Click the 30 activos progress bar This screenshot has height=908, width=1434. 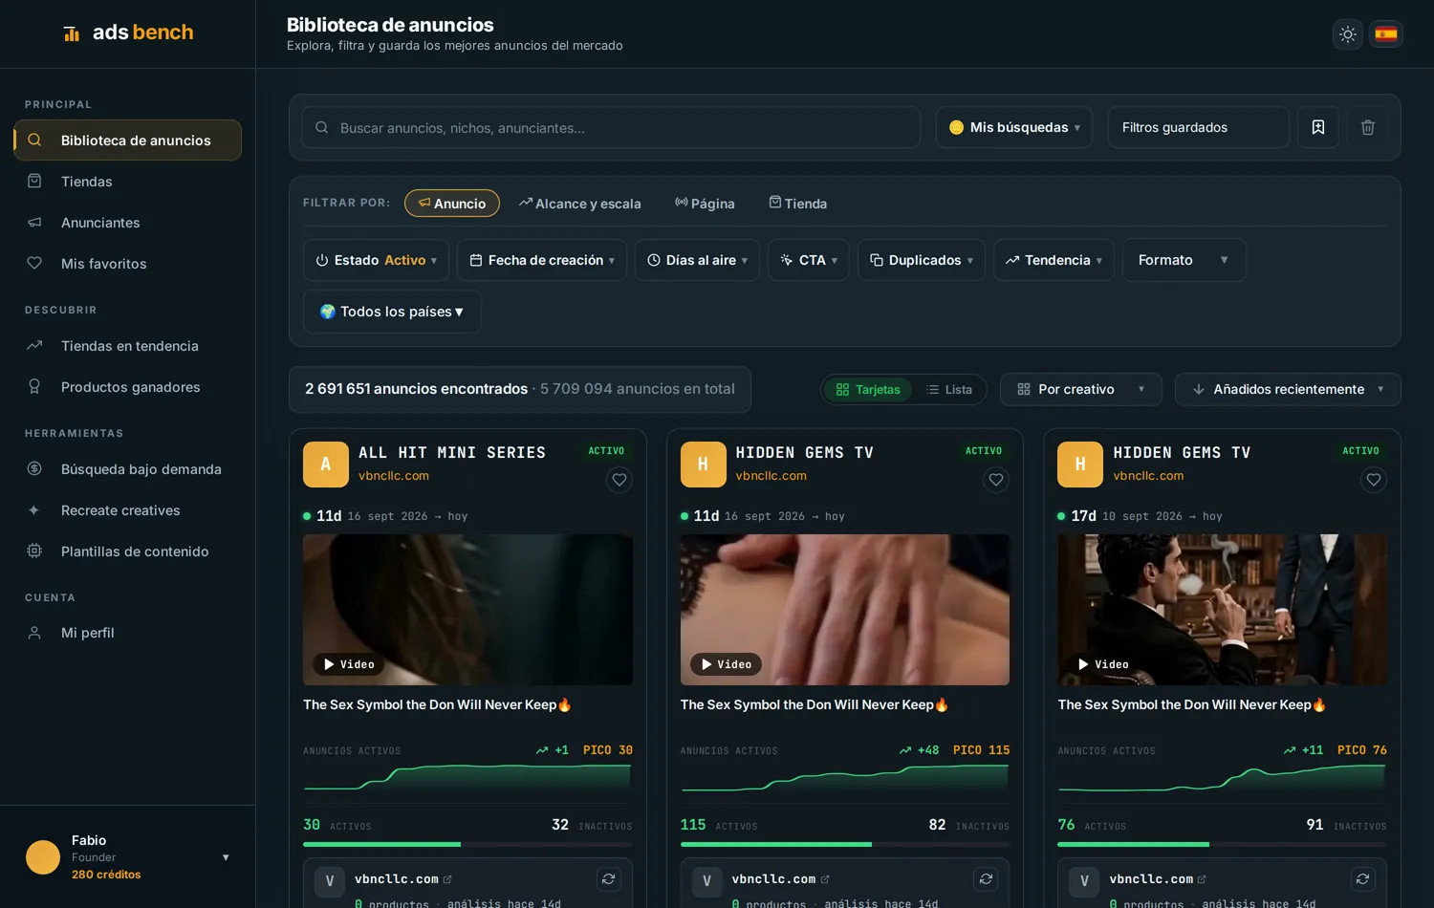tap(467, 844)
